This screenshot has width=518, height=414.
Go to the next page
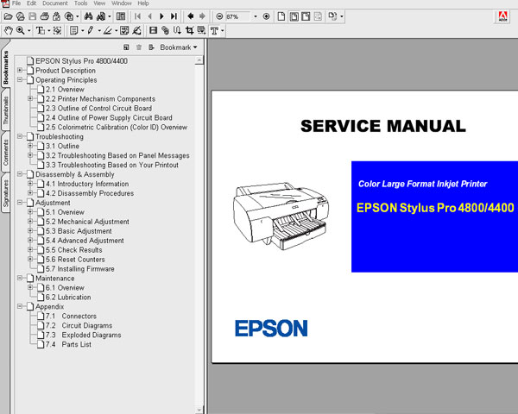pos(161,16)
